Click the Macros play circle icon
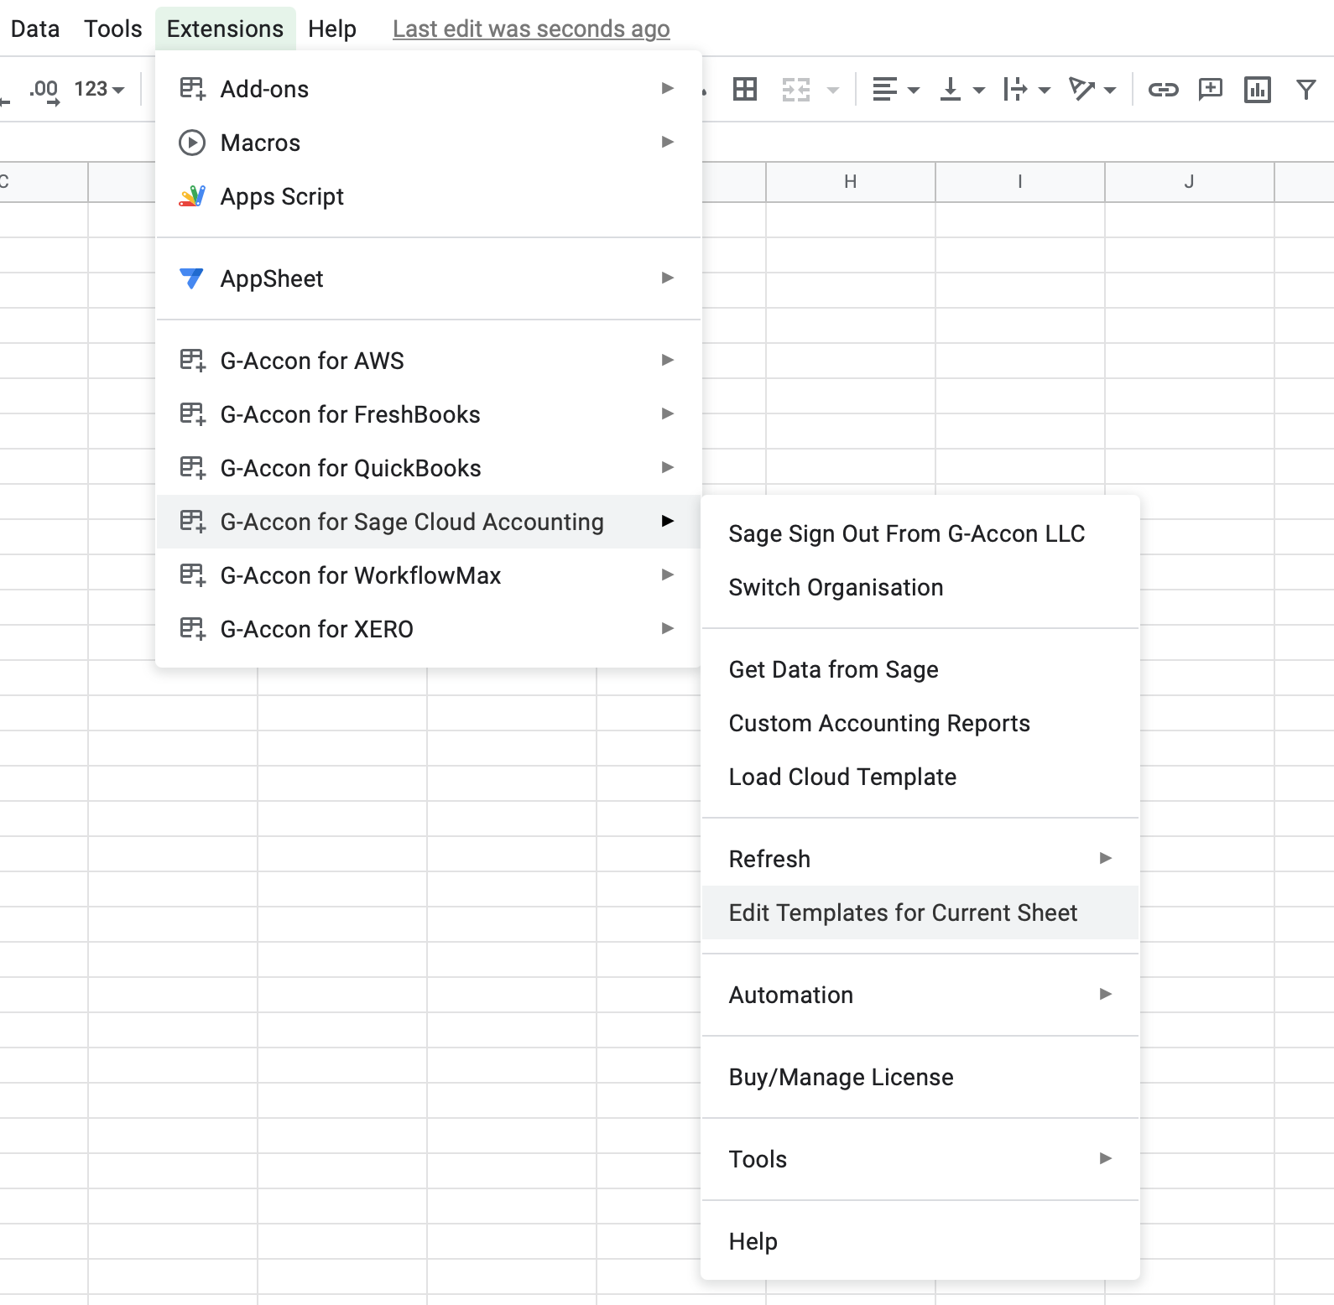 click(192, 143)
